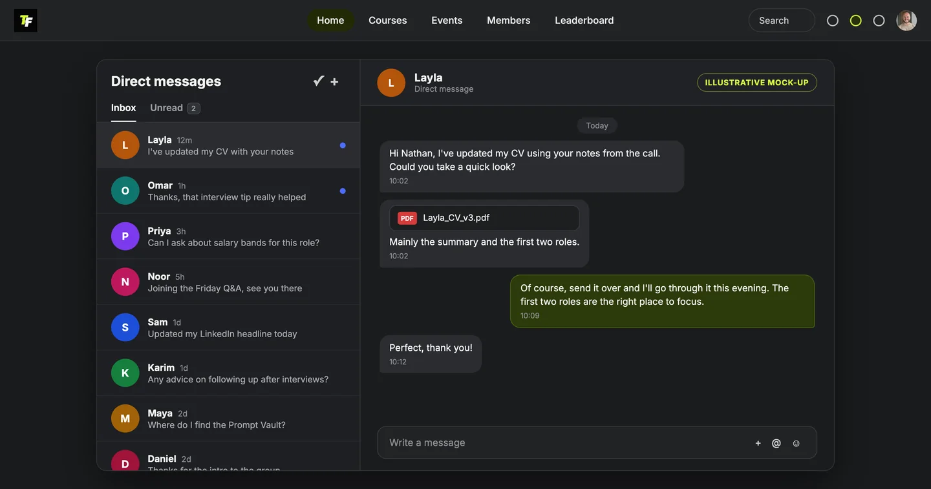The width and height of the screenshot is (931, 489).
Task: Open the Leaderboard page
Action: click(x=584, y=21)
